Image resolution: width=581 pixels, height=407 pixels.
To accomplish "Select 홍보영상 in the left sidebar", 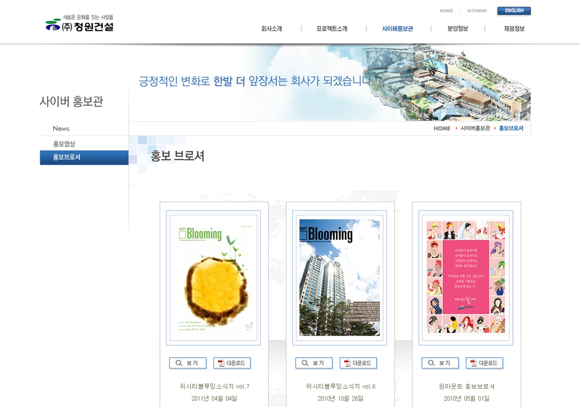I will click(64, 144).
